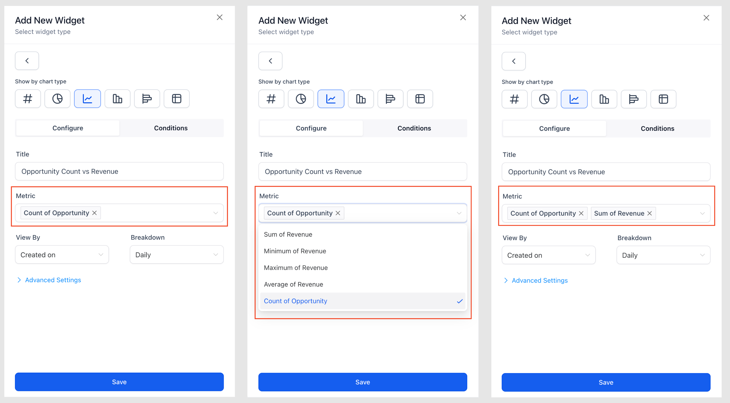Switch to the Conditions tab in left panel
The width and height of the screenshot is (730, 403).
pyautogui.click(x=171, y=128)
